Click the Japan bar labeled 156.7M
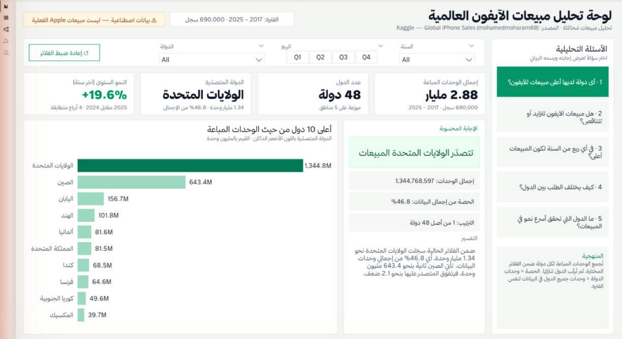 click(91, 199)
